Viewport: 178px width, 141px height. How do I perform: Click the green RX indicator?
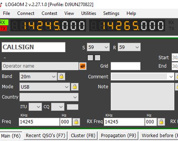(x=4, y=23)
